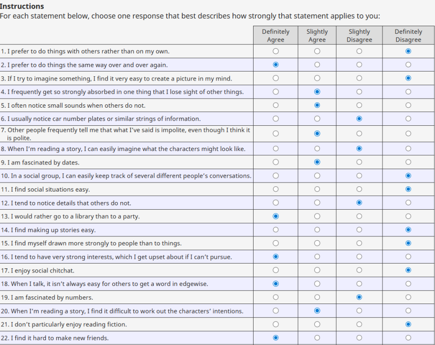Pick Definitely Agree for social situations easy

[276, 189]
